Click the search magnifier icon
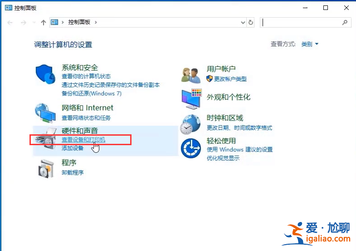Image resolution: width=356 pixels, height=251 pixels. coord(345,23)
